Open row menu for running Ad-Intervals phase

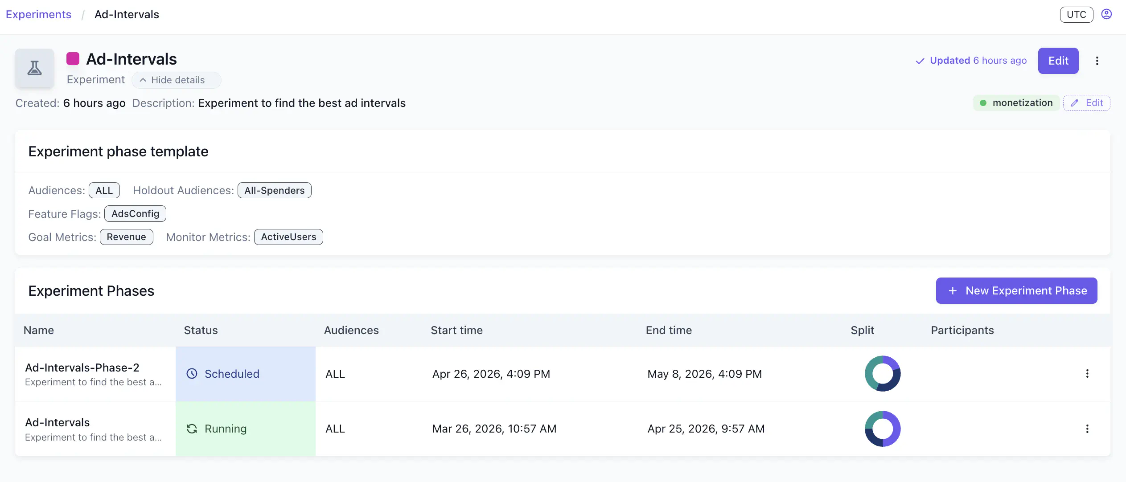pos(1087,429)
